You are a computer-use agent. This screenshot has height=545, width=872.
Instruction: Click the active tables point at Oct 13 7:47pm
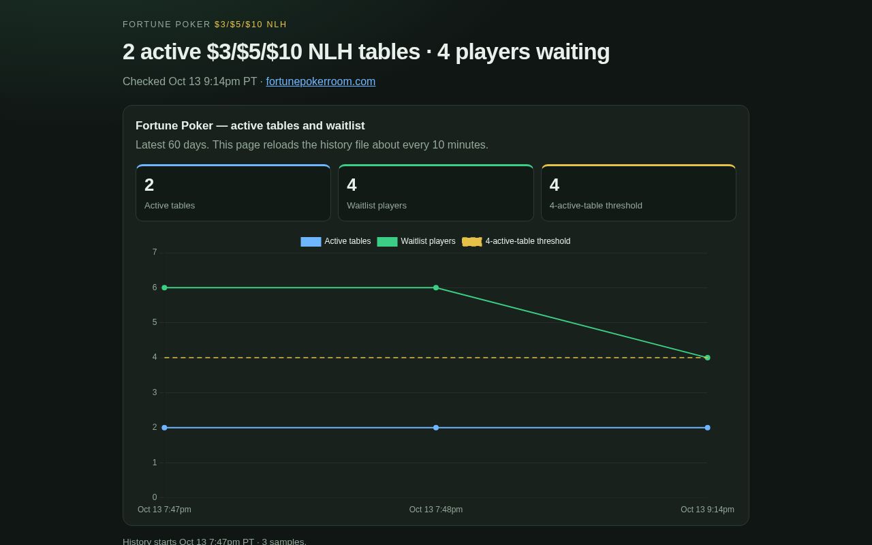click(x=164, y=428)
